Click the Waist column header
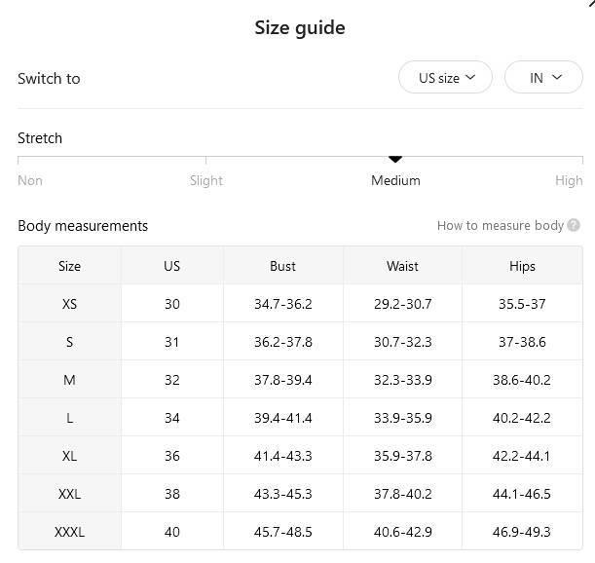Image resolution: width=595 pixels, height=563 pixels. click(402, 266)
